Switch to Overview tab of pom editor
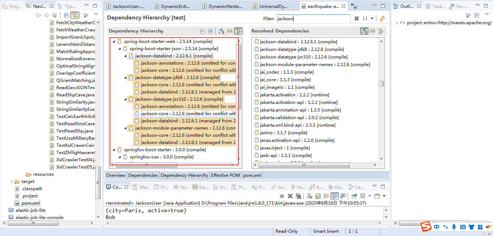Image resolution: width=493 pixels, height=236 pixels. tap(116, 175)
